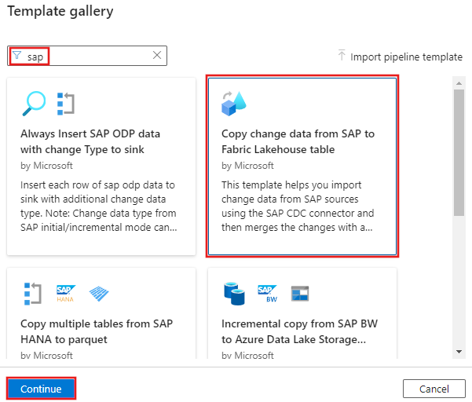Select Copy change data from SAP to Fabric Lakehouse title

point(298,141)
